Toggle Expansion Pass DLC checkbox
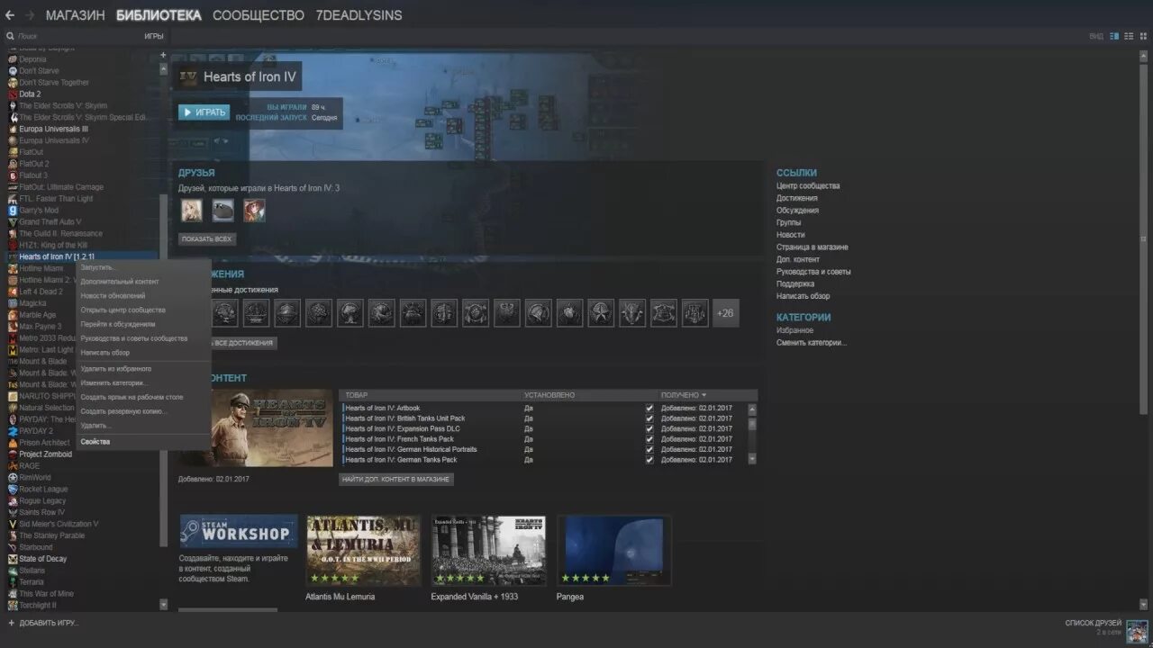Image resolution: width=1153 pixels, height=648 pixels. coord(649,428)
